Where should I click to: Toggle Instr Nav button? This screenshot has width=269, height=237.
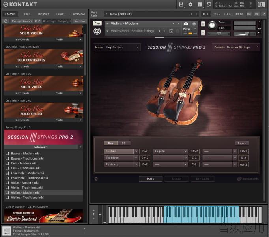coord(80,21)
